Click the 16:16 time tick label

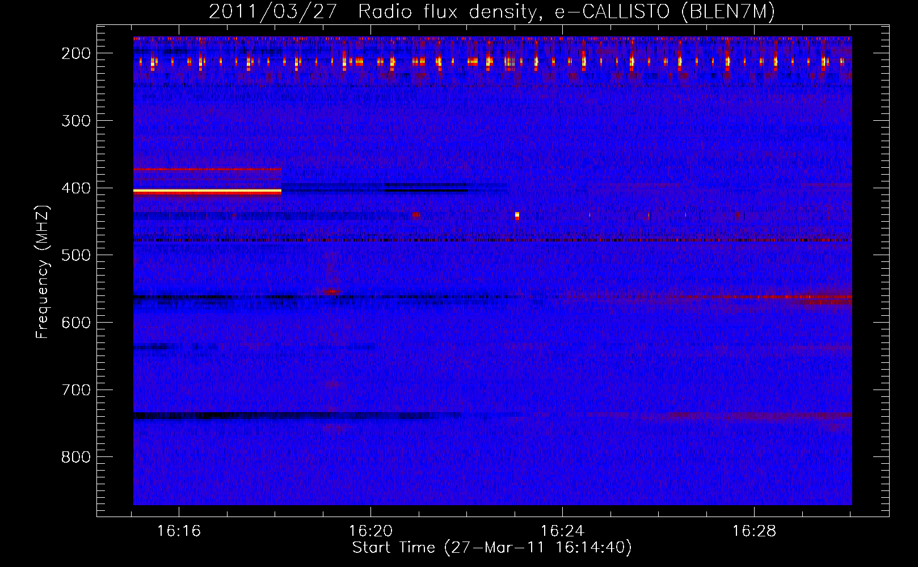[179, 531]
